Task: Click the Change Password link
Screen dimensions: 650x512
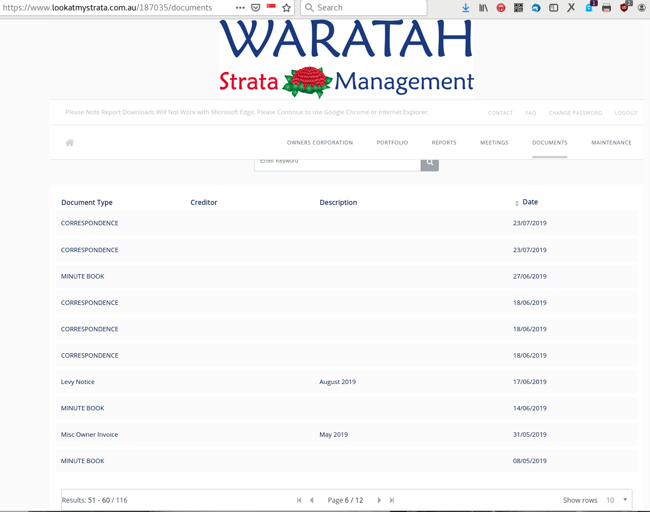Action: 575,113
